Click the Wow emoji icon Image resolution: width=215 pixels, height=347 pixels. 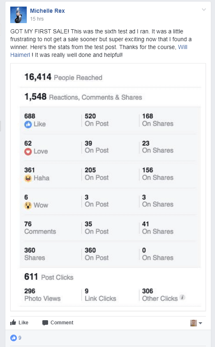click(x=28, y=205)
